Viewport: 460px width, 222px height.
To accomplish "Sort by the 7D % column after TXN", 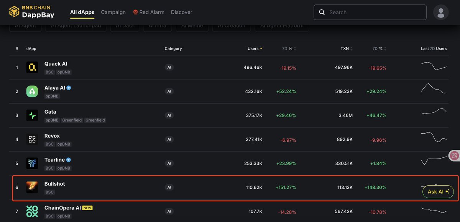I will pos(379,49).
